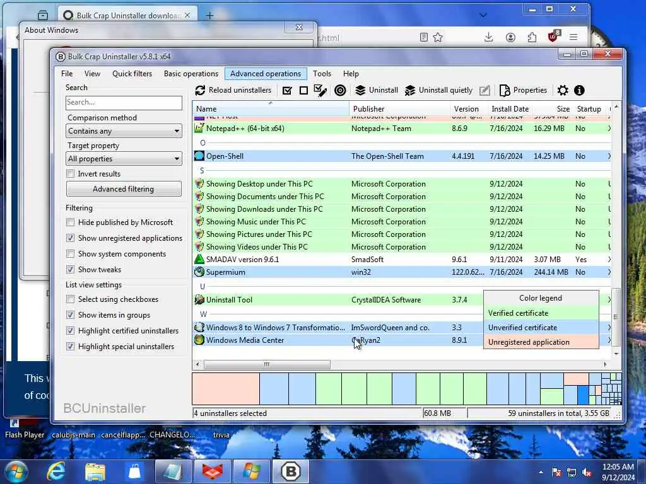Click the info circle toolbar icon
The height and width of the screenshot is (484, 646).
[x=579, y=90]
